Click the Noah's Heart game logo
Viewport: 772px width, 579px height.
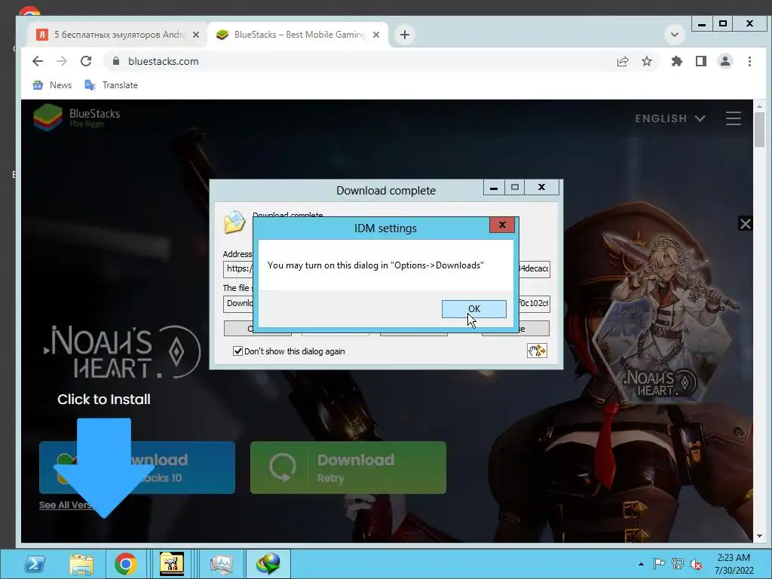(121, 351)
